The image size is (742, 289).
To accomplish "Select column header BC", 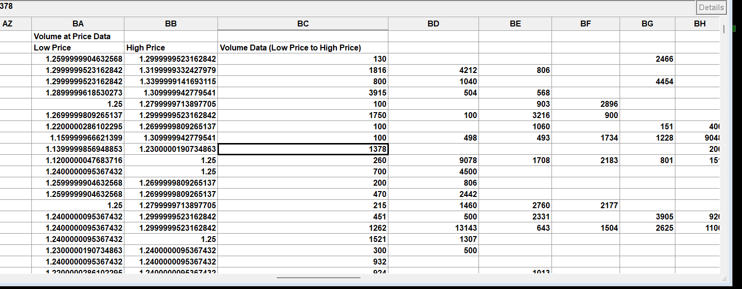I will click(x=303, y=24).
